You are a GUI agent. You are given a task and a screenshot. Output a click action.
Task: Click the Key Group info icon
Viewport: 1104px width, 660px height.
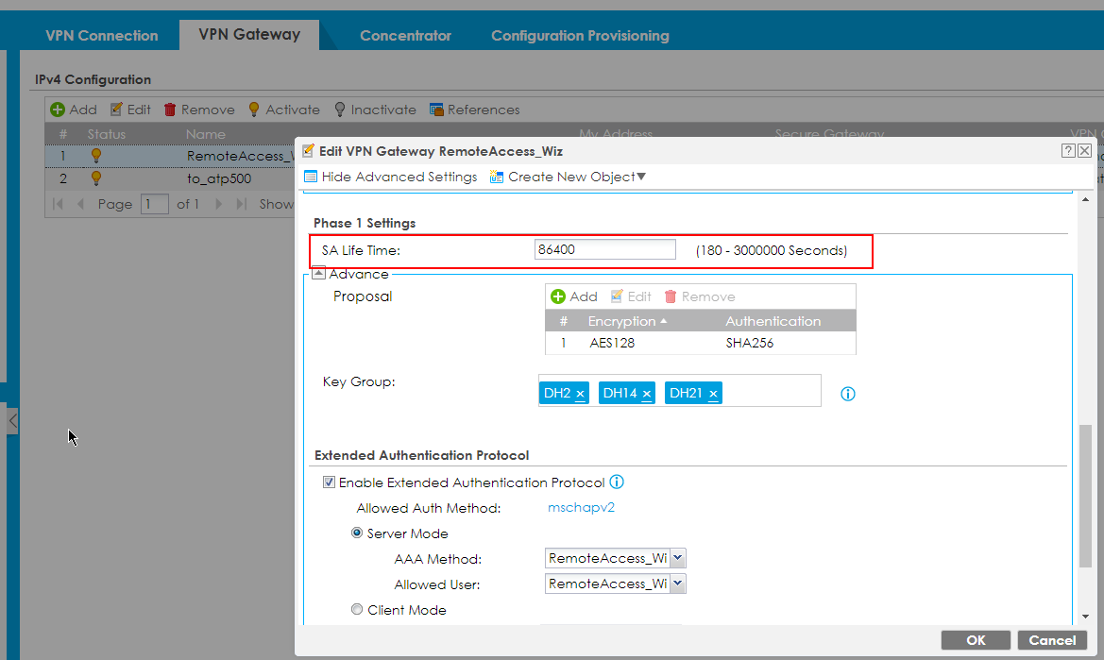tap(847, 394)
